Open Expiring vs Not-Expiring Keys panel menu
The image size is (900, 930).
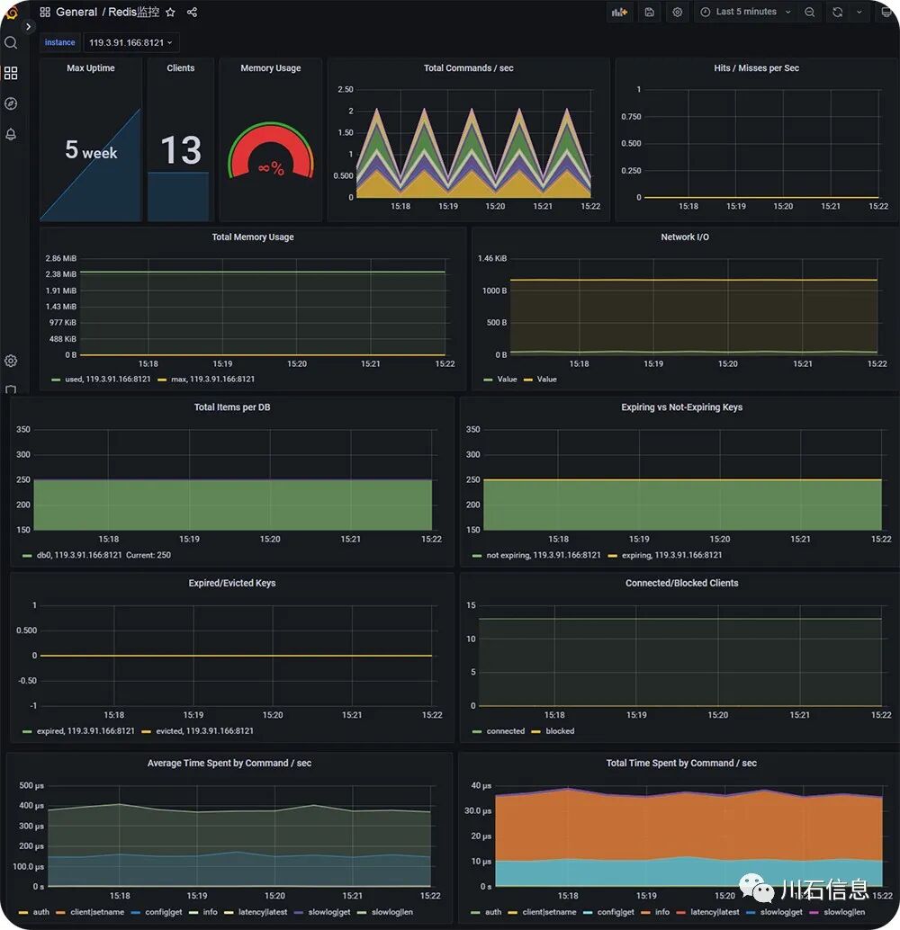tap(681, 407)
